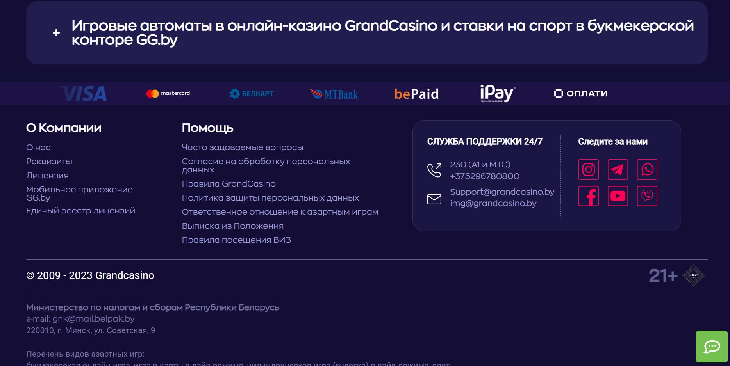Viewport: 730px width, 366px height.
Task: Open 'Правила посещения ВИЗ' link
Action: point(236,240)
